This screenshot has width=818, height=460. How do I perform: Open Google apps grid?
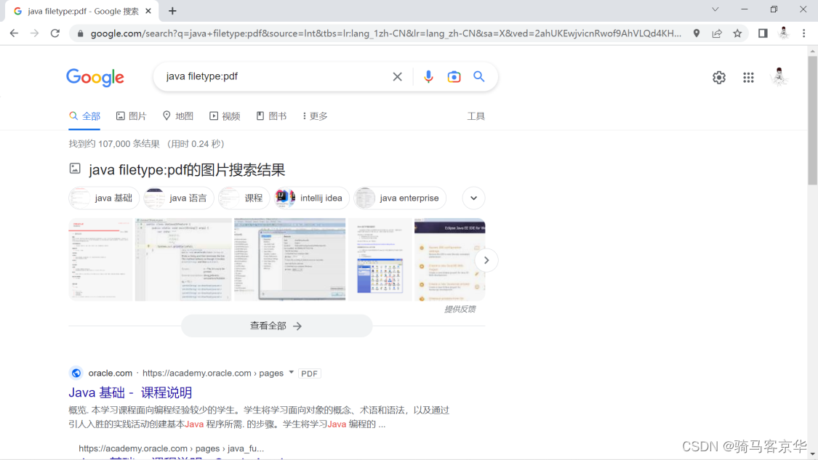pyautogui.click(x=749, y=77)
